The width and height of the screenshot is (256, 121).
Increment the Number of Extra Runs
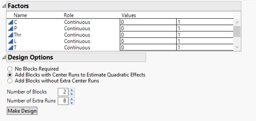point(71,99)
